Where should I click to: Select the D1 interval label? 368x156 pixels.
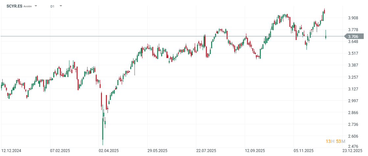tap(53, 6)
